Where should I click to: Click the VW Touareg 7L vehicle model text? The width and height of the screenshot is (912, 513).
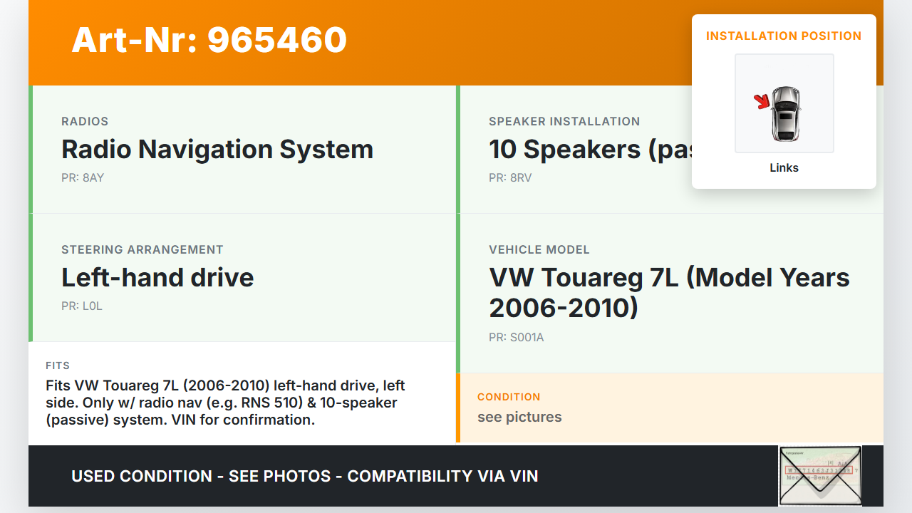point(668,292)
